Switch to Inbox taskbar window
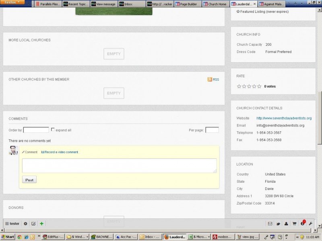The height and width of the screenshot is (241, 322). [x=150, y=237]
